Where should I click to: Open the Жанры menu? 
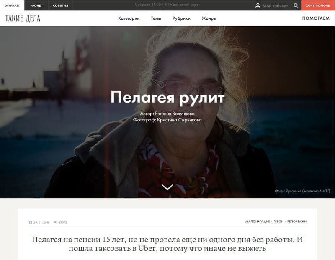click(x=209, y=18)
